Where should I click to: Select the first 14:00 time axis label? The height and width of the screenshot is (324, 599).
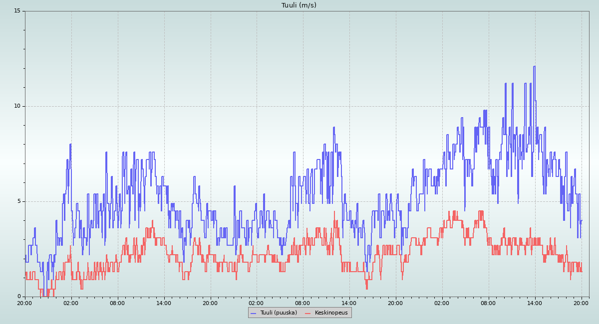pyautogui.click(x=164, y=303)
